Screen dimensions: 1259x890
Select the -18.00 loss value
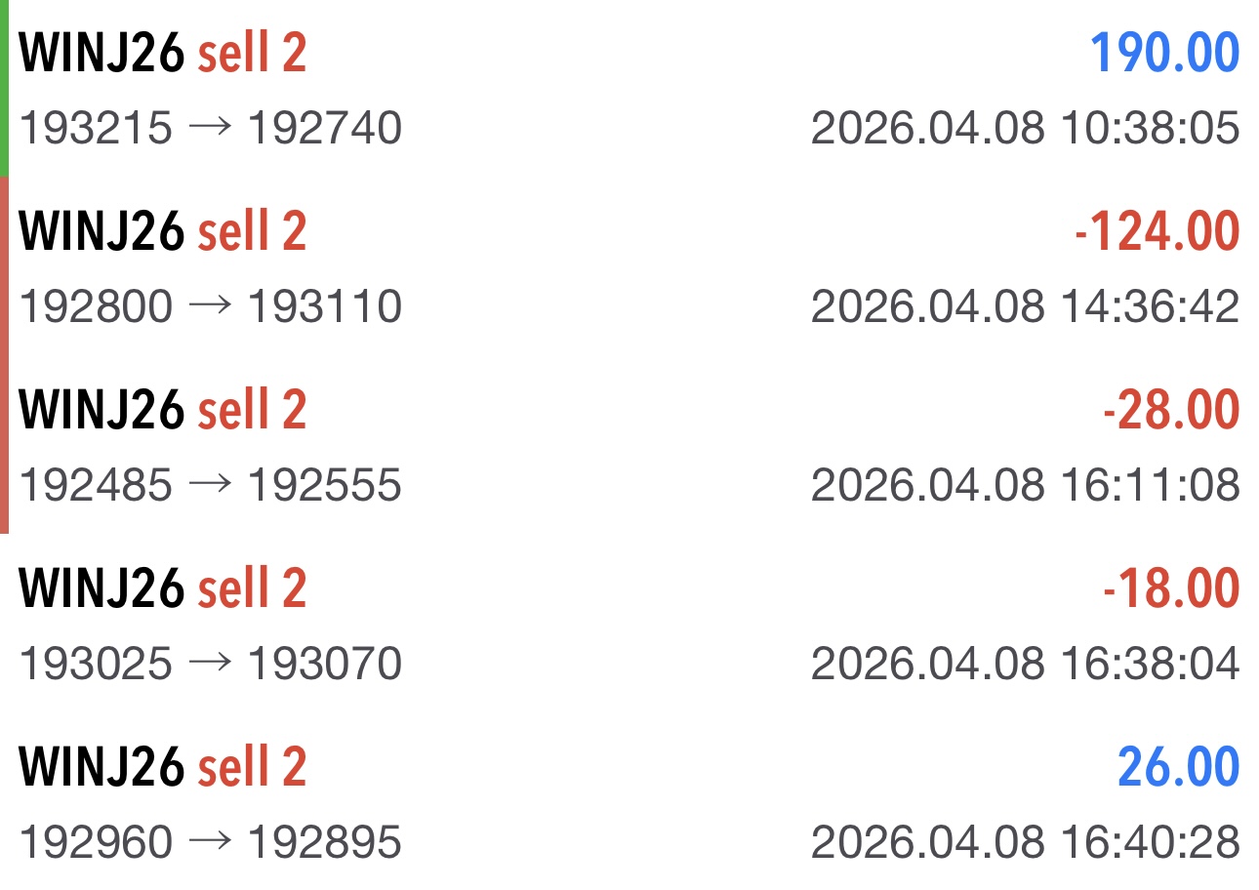[x=1170, y=588]
